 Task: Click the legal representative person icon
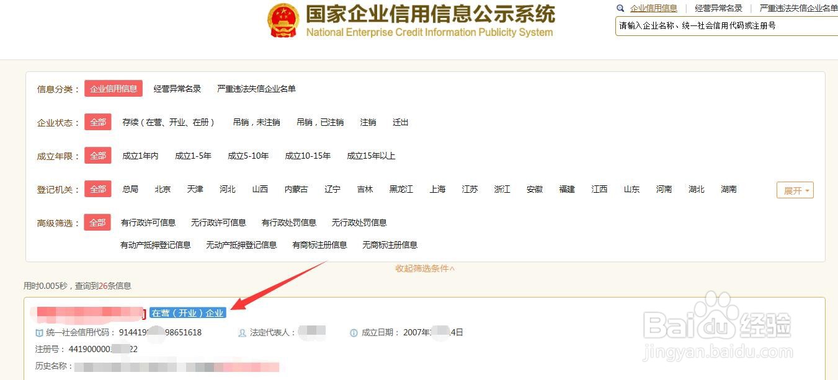tap(243, 333)
